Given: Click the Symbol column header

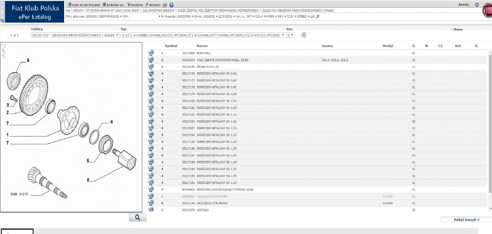Looking at the screenshot, I should point(171,46).
